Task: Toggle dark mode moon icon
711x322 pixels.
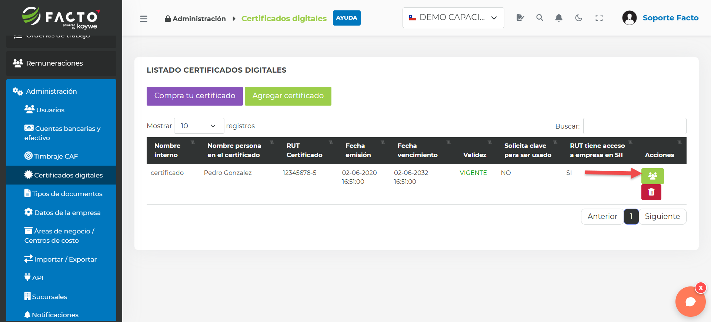Action: pyautogui.click(x=579, y=17)
